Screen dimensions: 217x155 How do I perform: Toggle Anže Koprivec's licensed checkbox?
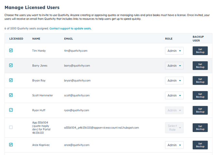[11, 145]
